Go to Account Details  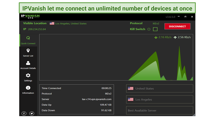(x=28, y=65)
